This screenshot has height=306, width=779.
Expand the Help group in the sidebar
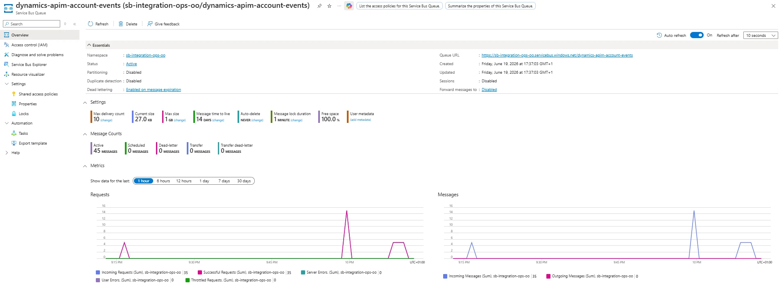(7, 153)
